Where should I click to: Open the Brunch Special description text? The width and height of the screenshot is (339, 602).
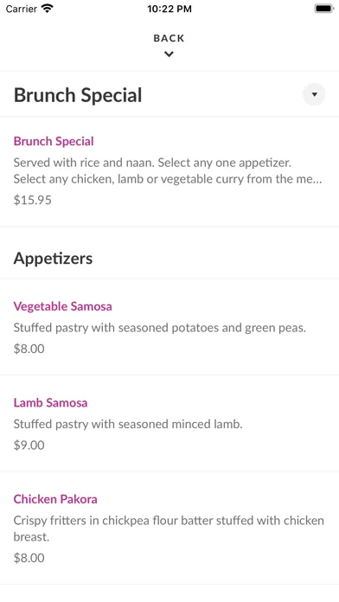(168, 170)
